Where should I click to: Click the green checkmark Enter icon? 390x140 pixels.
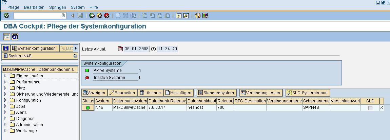6,16
